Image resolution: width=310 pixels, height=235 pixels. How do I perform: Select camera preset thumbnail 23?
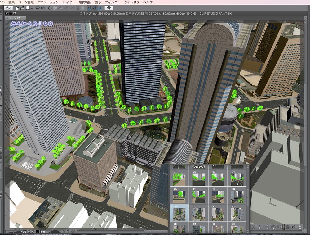[218, 178]
